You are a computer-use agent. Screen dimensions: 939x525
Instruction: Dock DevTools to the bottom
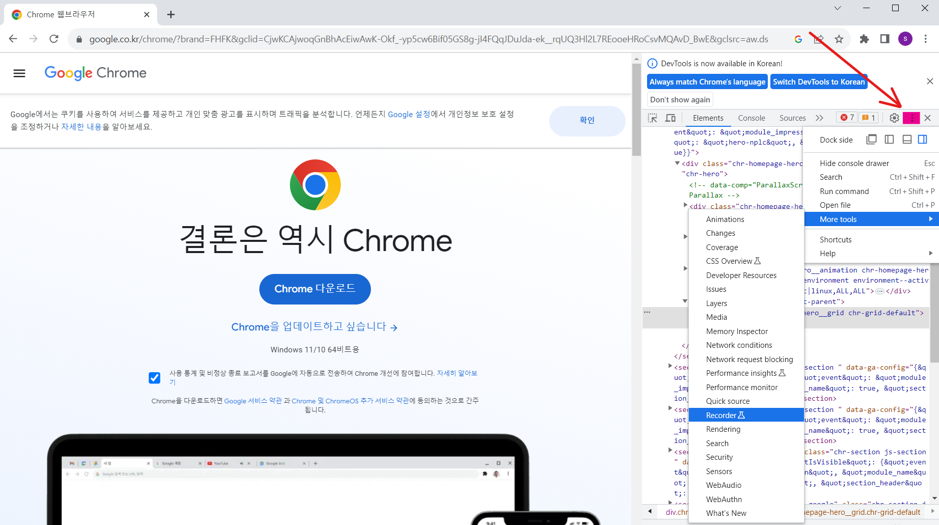(907, 140)
